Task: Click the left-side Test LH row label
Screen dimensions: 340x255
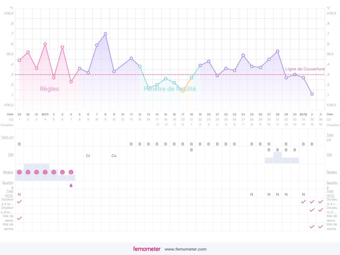Action: point(8,137)
